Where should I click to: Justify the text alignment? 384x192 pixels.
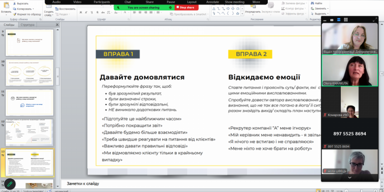(x=151, y=12)
